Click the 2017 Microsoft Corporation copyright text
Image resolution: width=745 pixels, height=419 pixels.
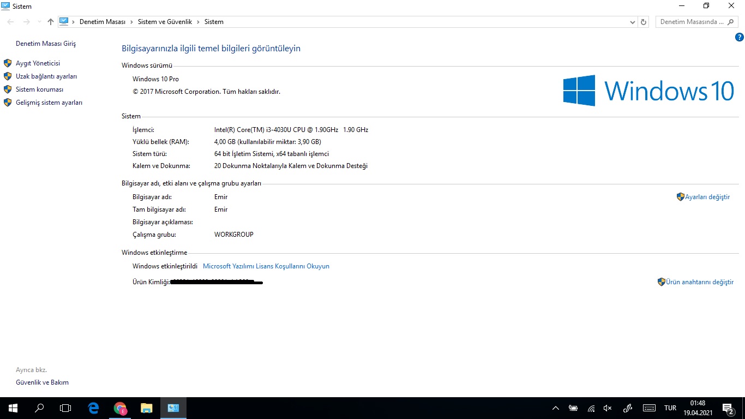pos(206,92)
